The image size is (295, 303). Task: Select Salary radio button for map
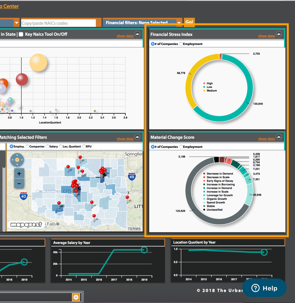pyautogui.click(x=47, y=147)
